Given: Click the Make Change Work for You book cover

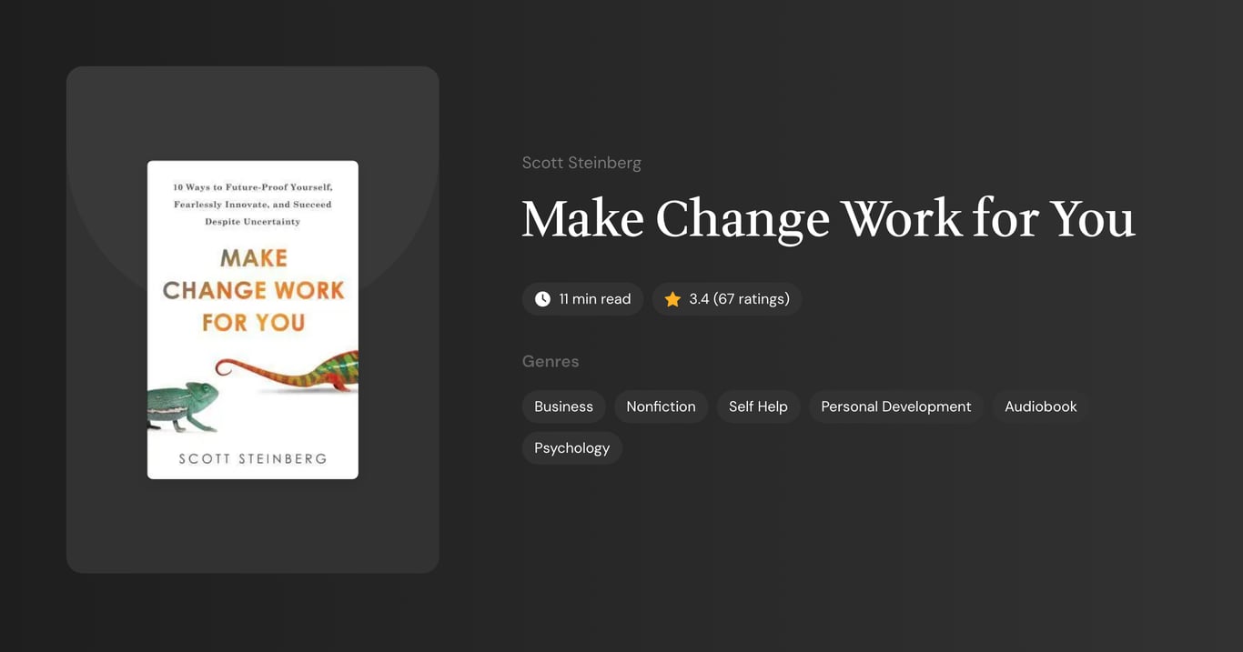Looking at the screenshot, I should pyautogui.click(x=253, y=320).
